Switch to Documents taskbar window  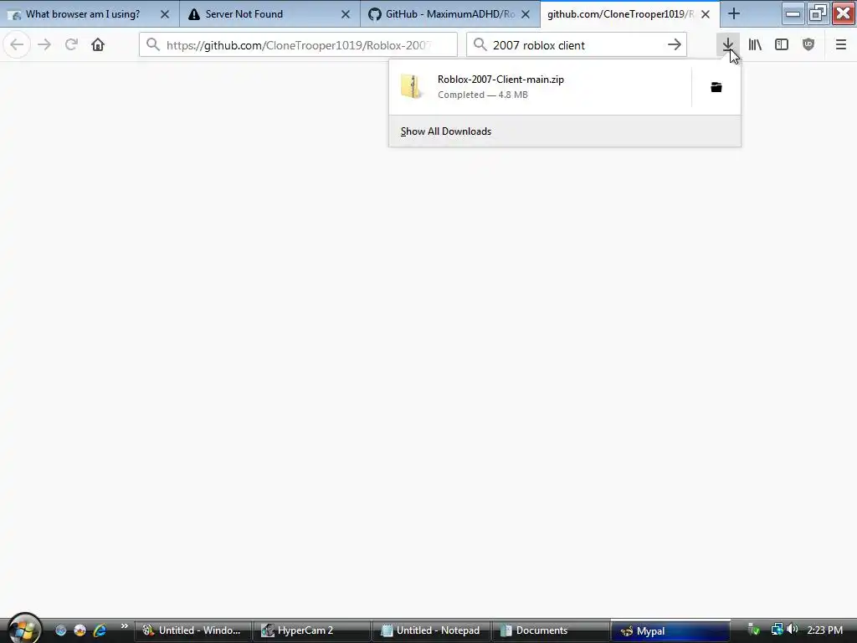[x=551, y=630]
